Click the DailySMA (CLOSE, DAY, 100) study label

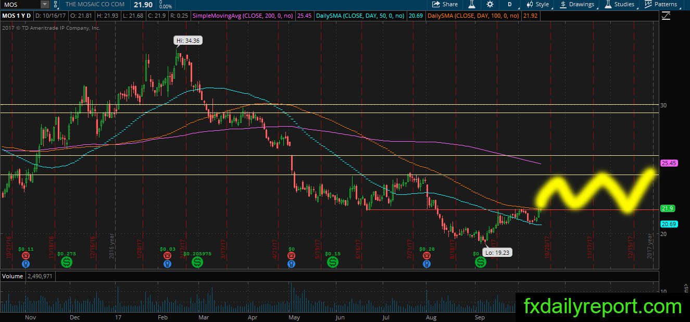pos(472,16)
